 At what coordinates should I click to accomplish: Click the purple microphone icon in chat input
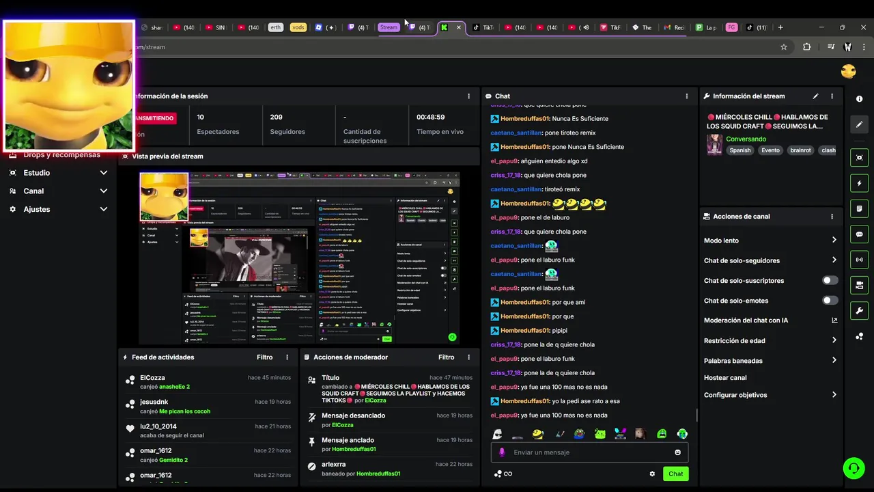click(502, 452)
